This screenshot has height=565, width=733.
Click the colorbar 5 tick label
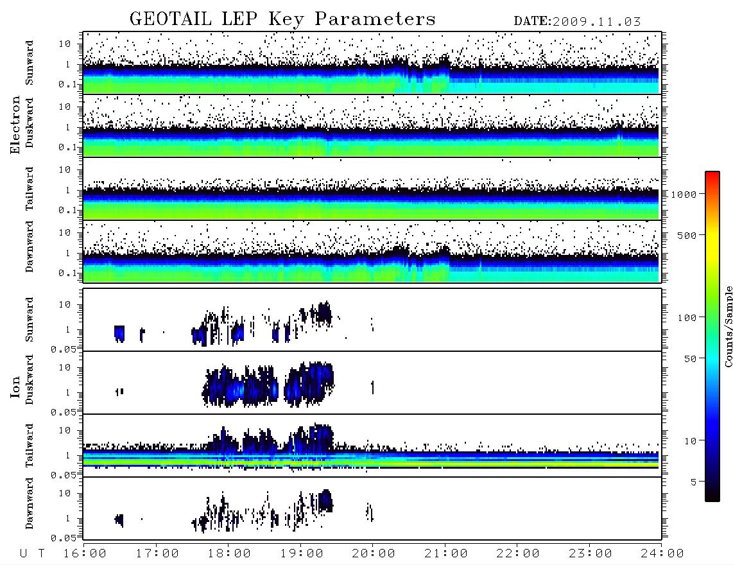click(693, 482)
